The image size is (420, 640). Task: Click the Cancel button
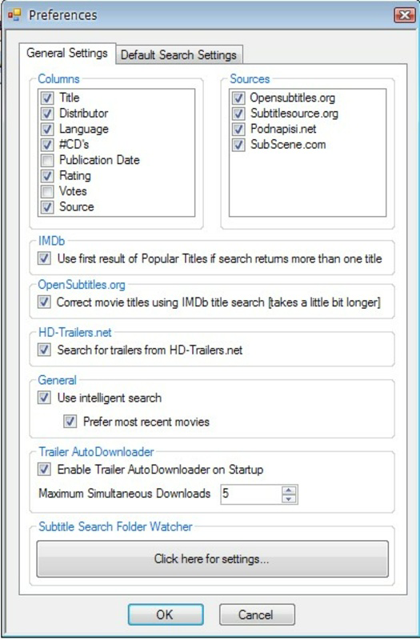pyautogui.click(x=257, y=614)
